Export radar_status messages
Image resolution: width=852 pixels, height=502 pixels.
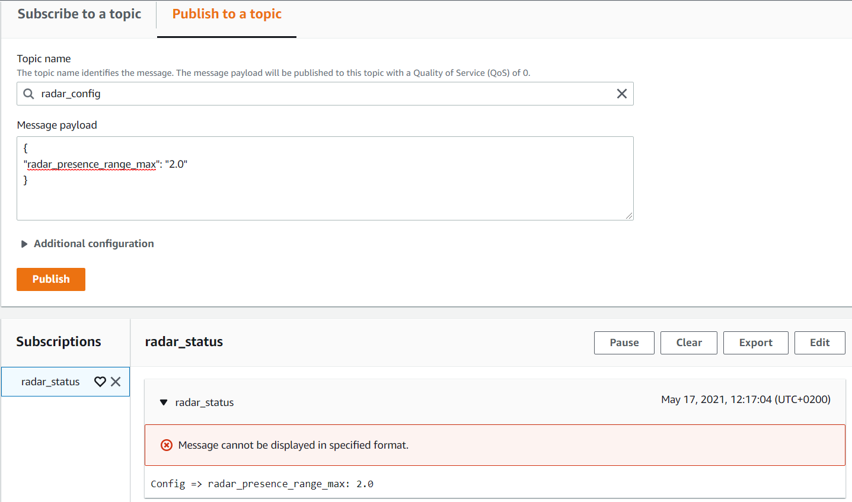pos(756,343)
